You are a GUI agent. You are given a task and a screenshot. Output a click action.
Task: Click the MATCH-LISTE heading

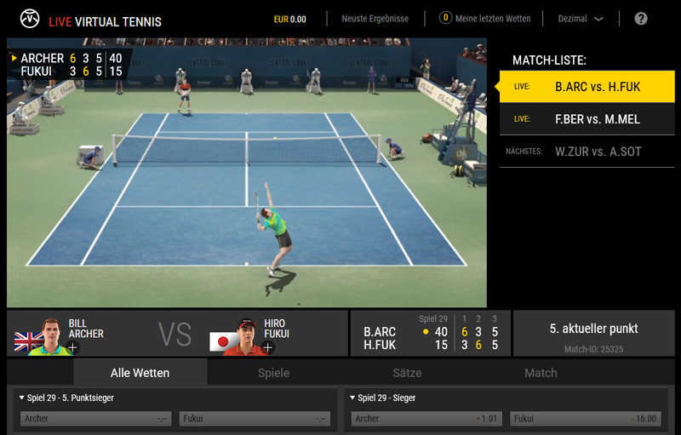pos(549,60)
